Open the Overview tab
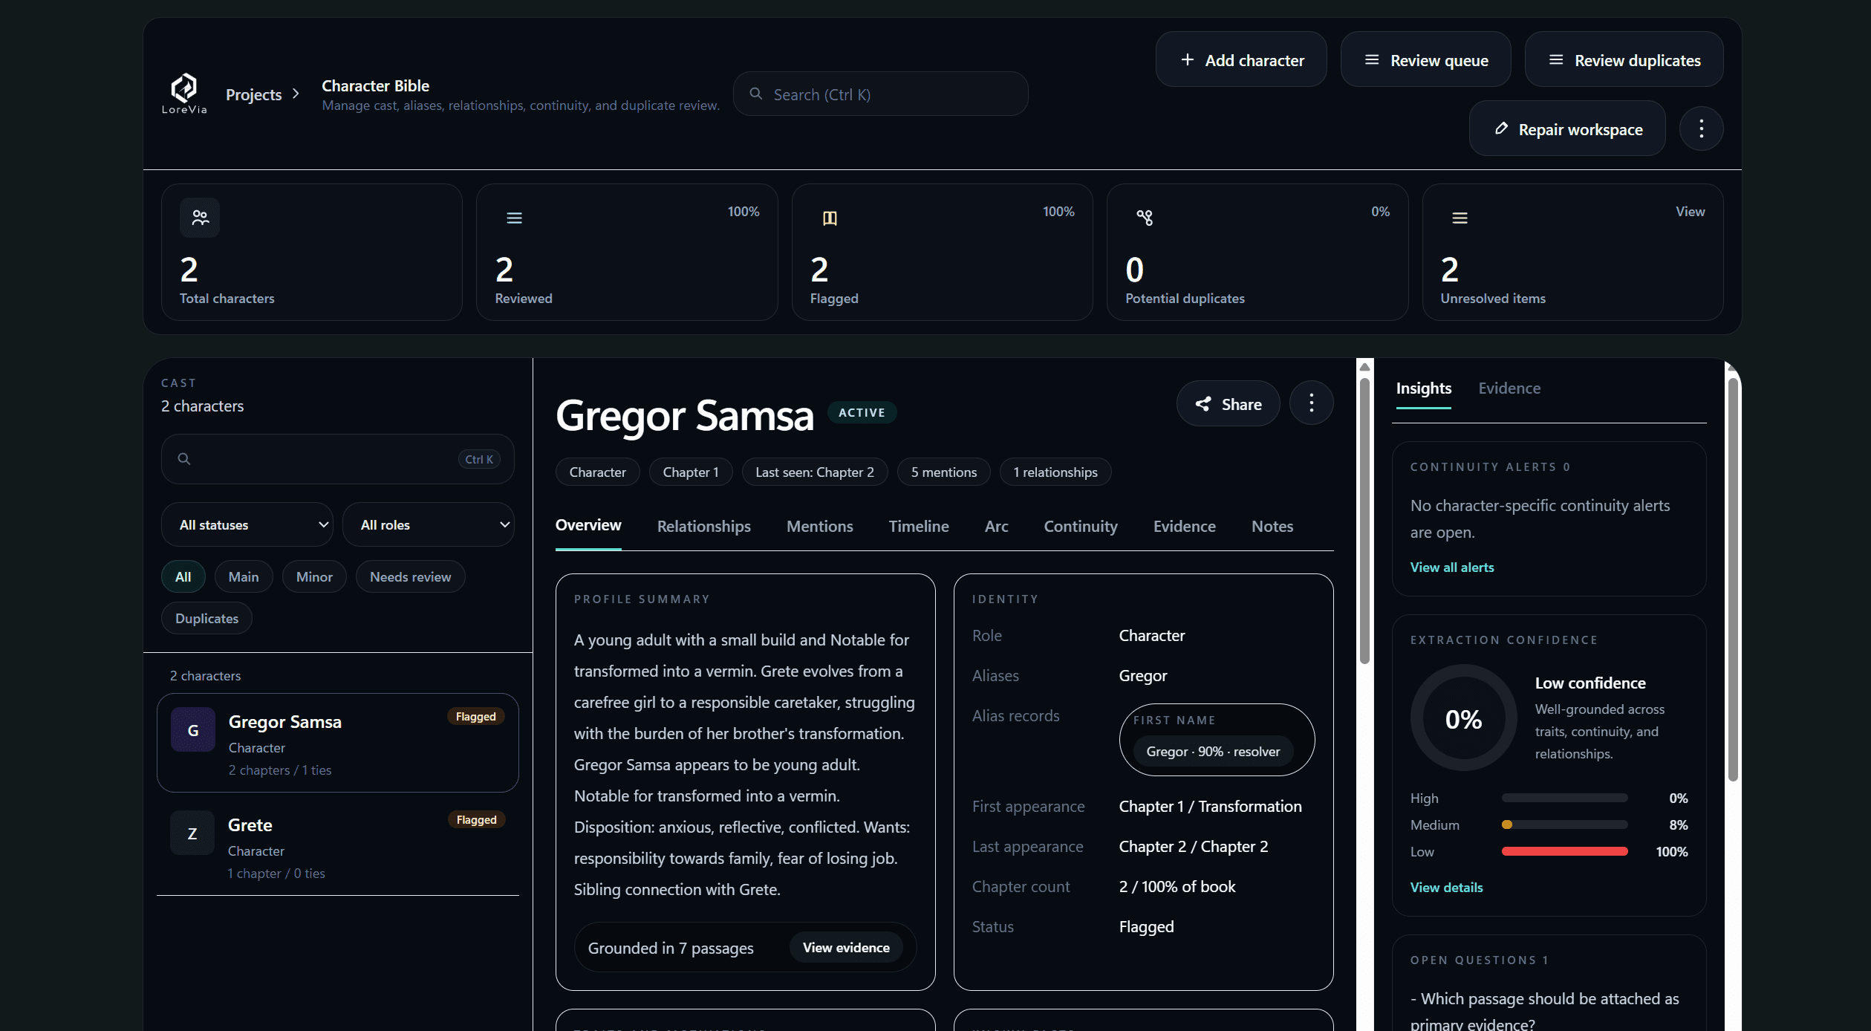1871x1031 pixels. click(588, 525)
